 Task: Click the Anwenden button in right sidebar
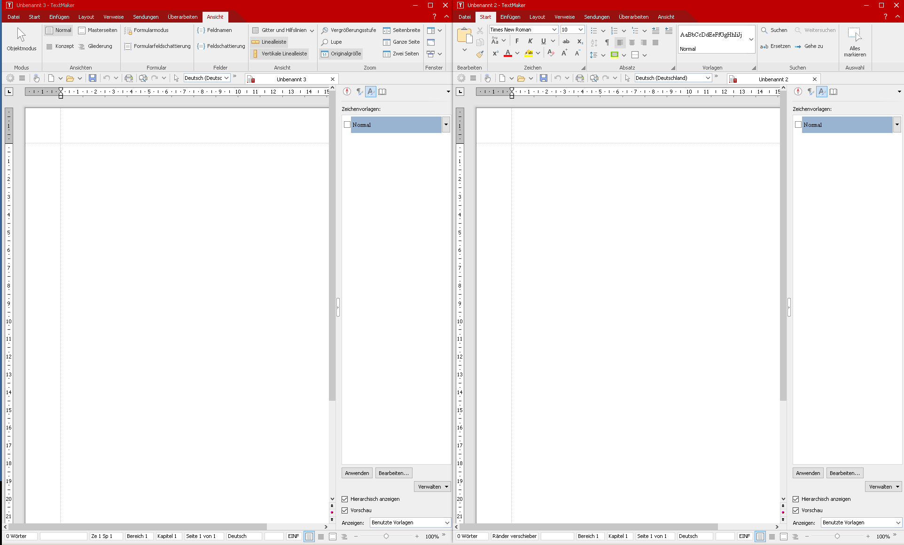[808, 473]
